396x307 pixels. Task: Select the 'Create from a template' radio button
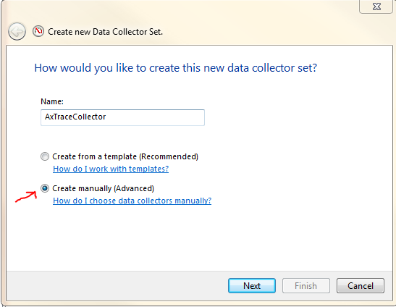pyautogui.click(x=45, y=156)
